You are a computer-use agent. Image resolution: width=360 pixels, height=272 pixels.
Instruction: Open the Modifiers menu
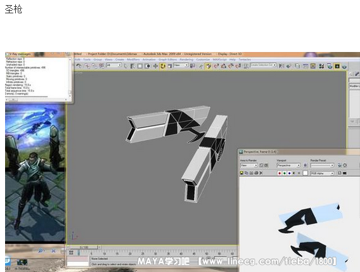pyautogui.click(x=133, y=60)
